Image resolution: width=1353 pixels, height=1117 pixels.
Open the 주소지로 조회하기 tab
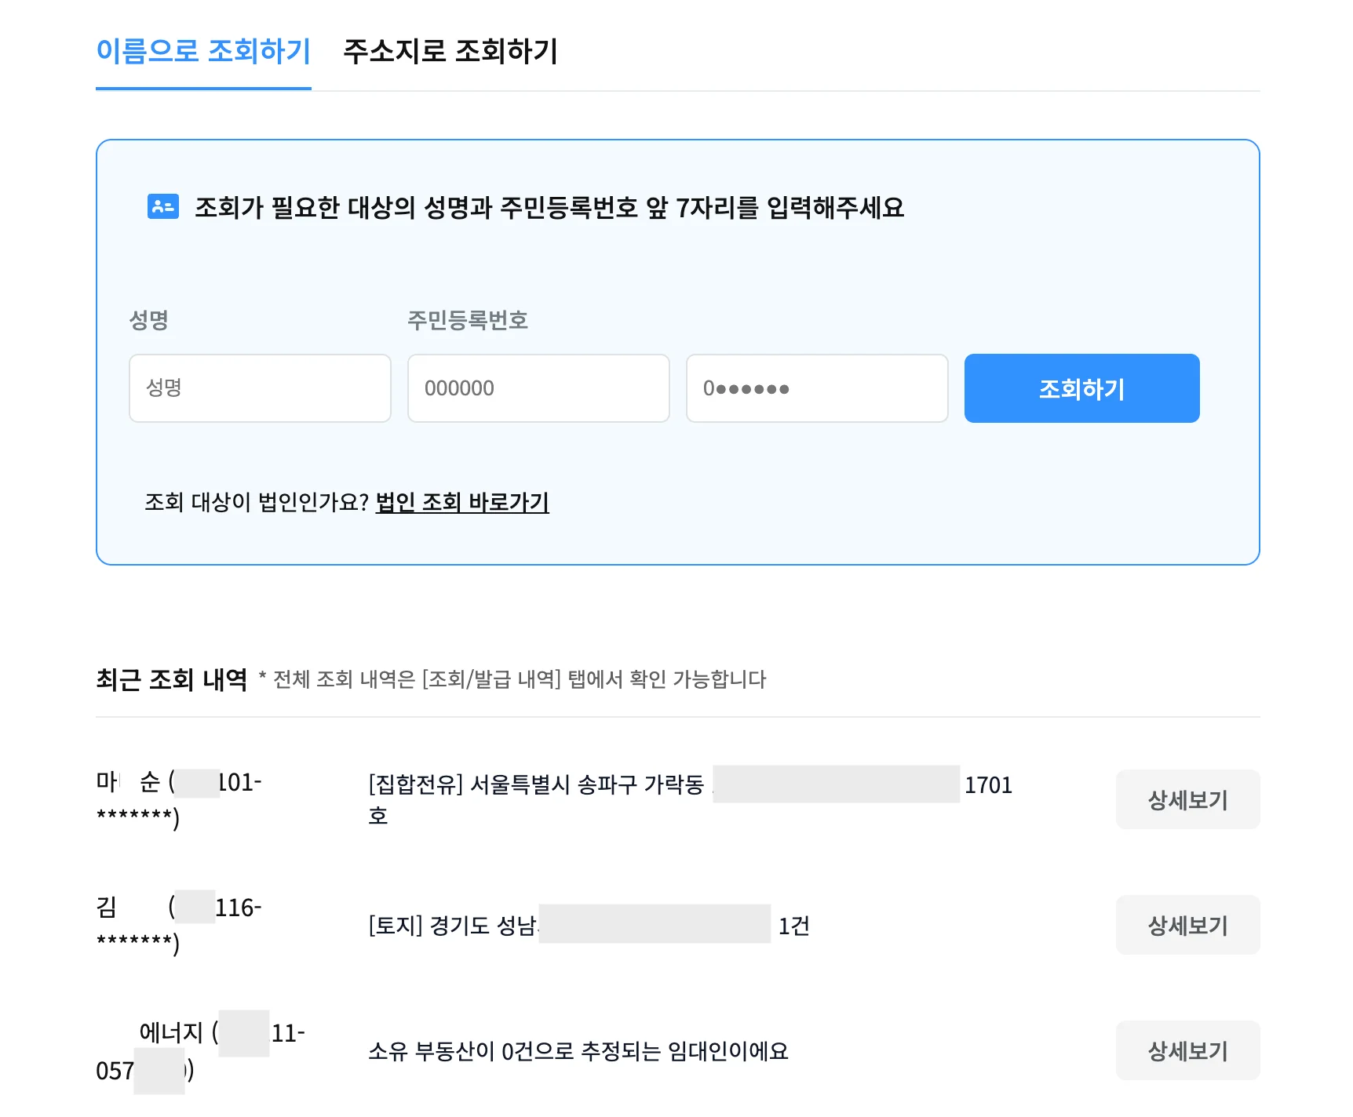450,52
